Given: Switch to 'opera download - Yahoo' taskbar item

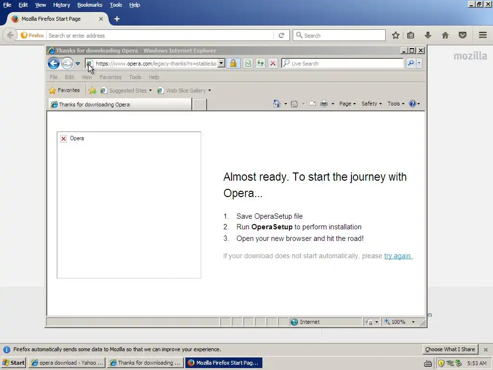Looking at the screenshot, I should tap(67, 363).
